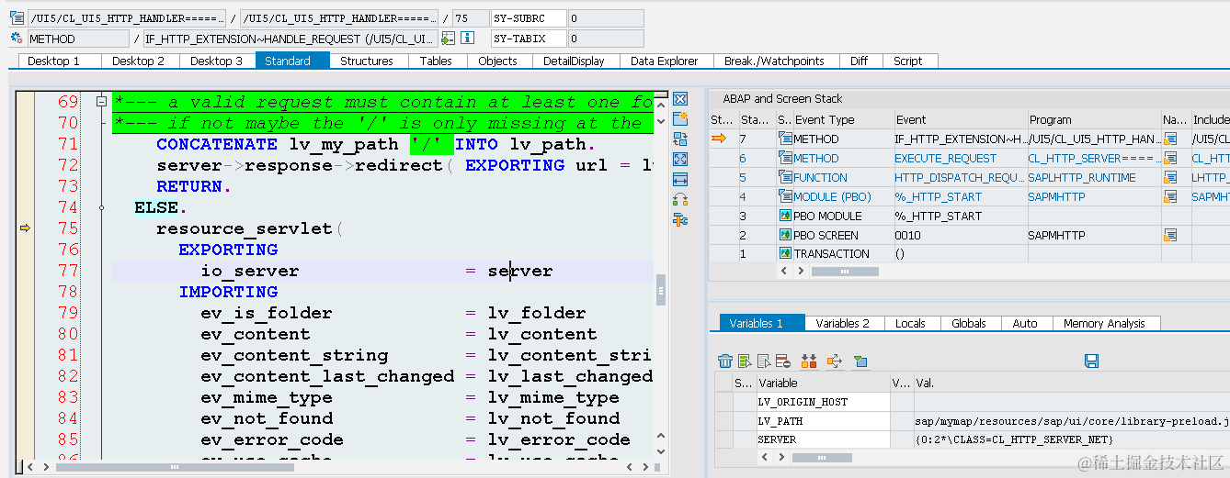Viewport: 1230px width, 478px height.
Task: Switch to Locals tab
Action: 910,323
